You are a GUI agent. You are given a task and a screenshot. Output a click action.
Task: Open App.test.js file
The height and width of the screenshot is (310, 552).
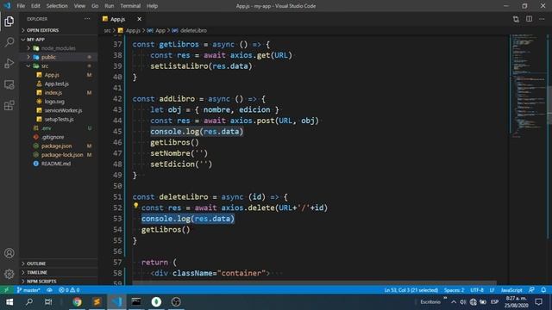(x=59, y=84)
